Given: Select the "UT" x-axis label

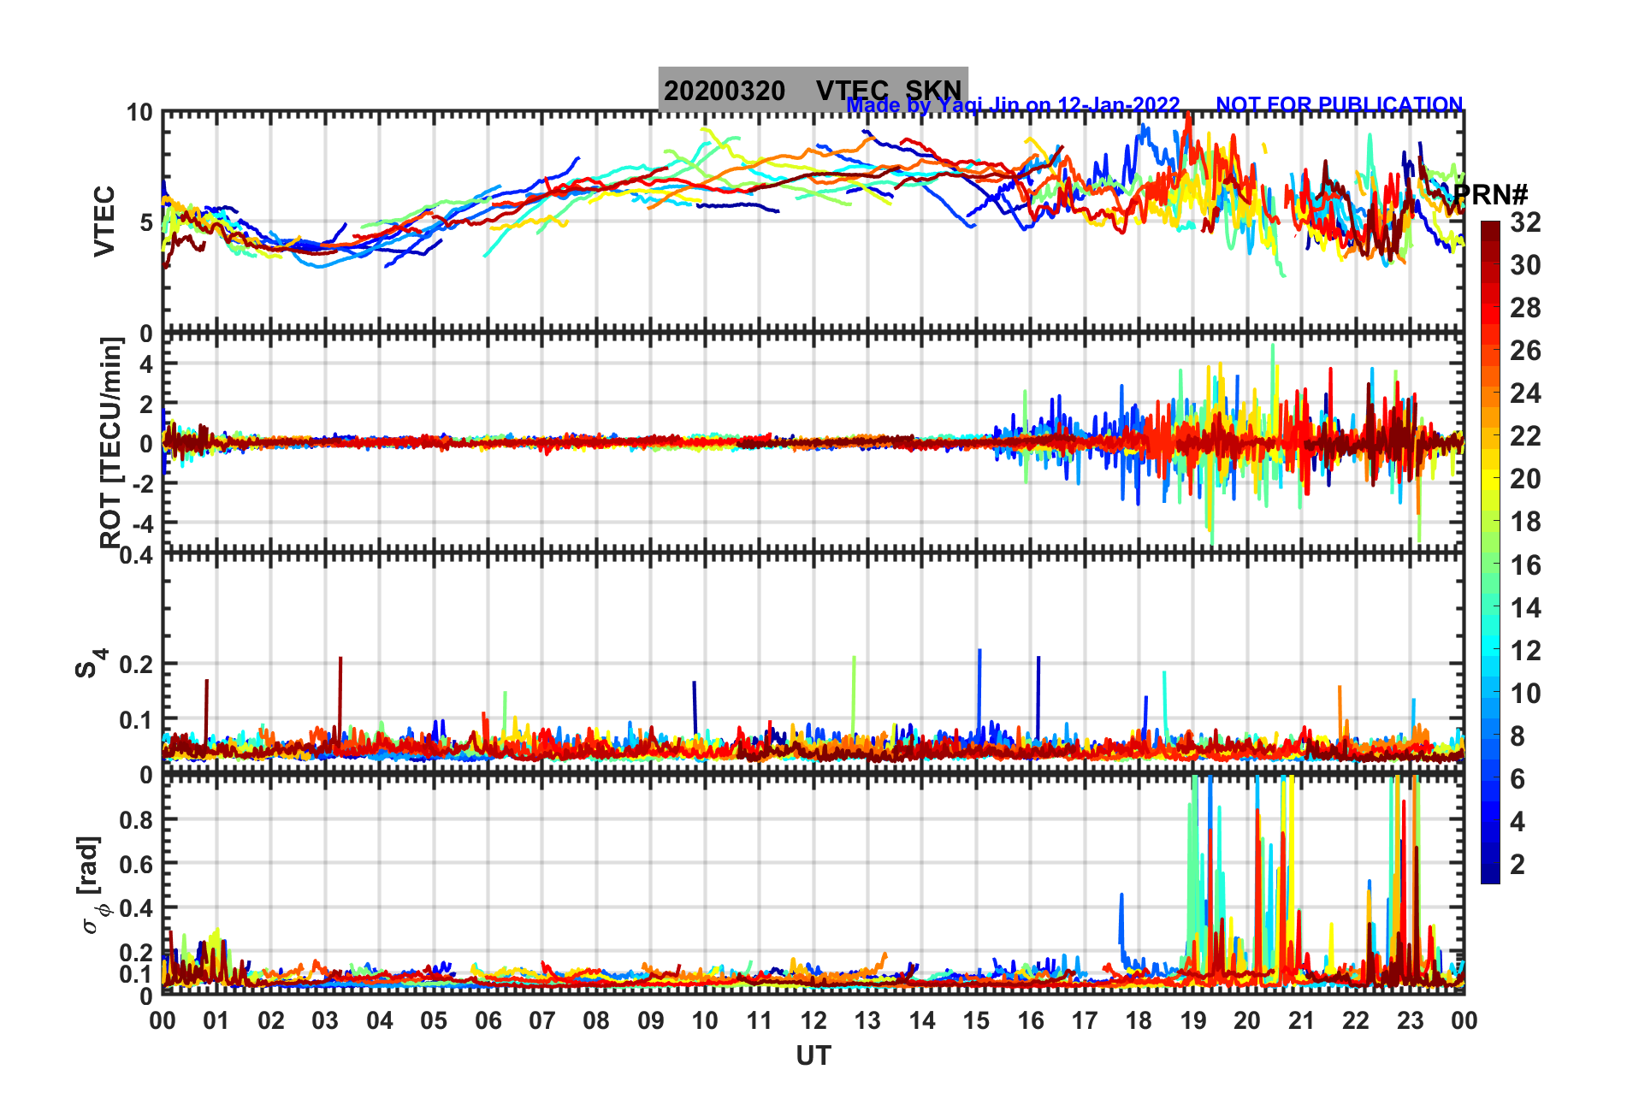Looking at the screenshot, I should tap(813, 1056).
